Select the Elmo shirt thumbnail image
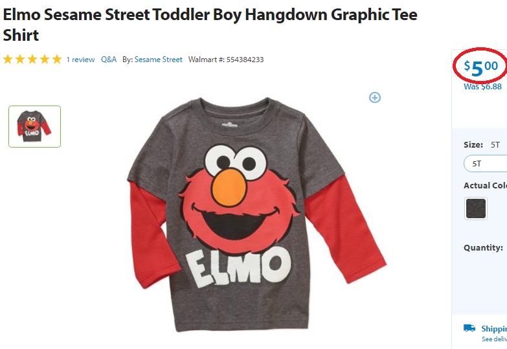This screenshot has width=507, height=349. [x=34, y=126]
